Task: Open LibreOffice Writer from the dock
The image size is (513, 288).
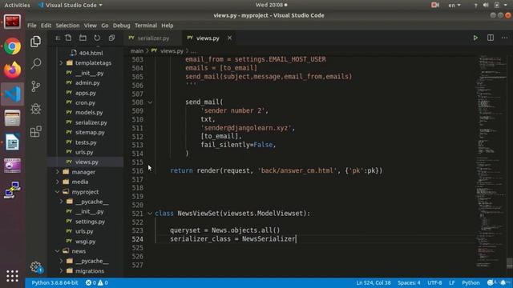Action: [13, 142]
